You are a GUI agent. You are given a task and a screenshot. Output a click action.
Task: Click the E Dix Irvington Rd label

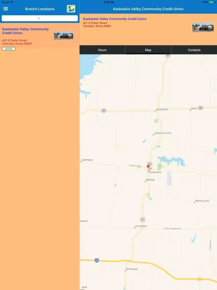click(172, 229)
